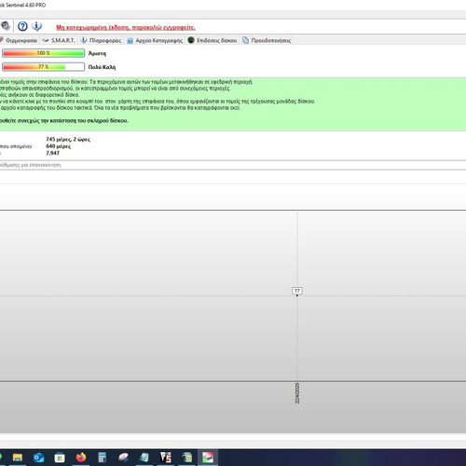Launch Firefox from the taskbar
The height and width of the screenshot is (466, 466).
point(81,458)
